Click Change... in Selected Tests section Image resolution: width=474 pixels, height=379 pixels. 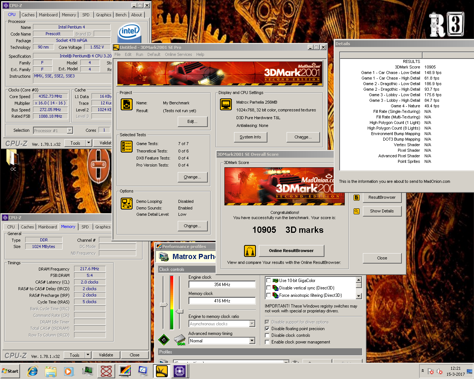pyautogui.click(x=192, y=177)
